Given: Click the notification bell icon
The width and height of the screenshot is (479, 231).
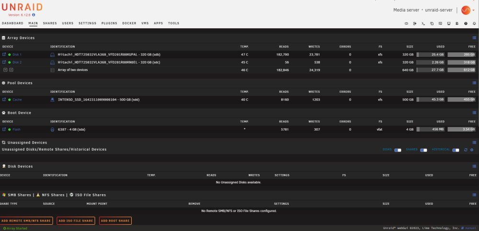Looking at the screenshot, I should [474, 23].
